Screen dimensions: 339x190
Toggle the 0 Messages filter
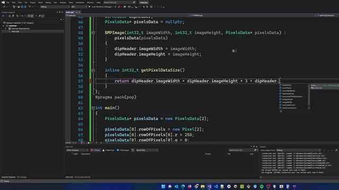tap(123, 150)
